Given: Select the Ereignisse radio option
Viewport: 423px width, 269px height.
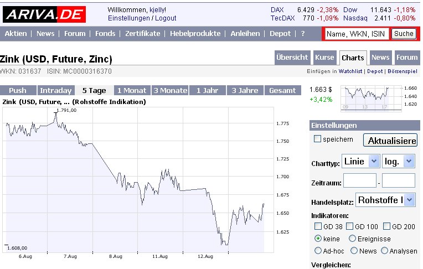Looking at the screenshot, I should [353, 239].
